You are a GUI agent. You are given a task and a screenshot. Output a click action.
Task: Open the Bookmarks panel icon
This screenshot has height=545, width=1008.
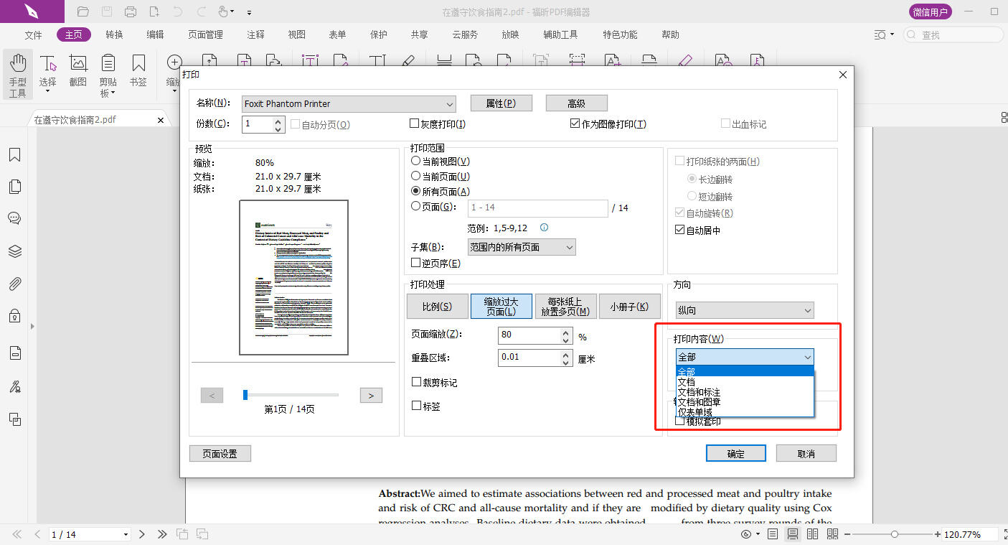pos(15,154)
